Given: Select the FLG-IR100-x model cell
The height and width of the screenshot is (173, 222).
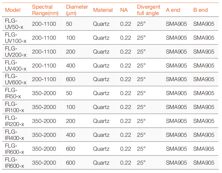Looking at the screenshot, I should pos(14,107).
